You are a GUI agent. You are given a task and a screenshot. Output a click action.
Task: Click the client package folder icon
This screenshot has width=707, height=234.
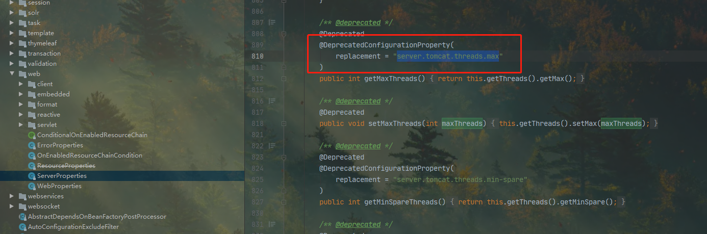click(x=32, y=84)
